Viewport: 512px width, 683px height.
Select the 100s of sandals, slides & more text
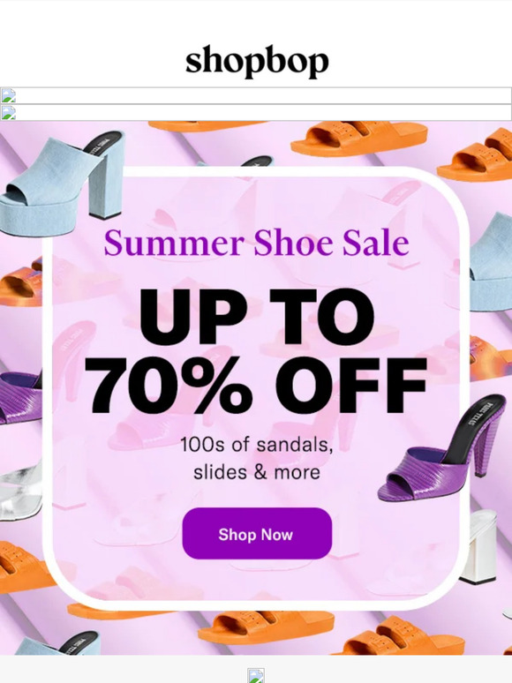(257, 458)
